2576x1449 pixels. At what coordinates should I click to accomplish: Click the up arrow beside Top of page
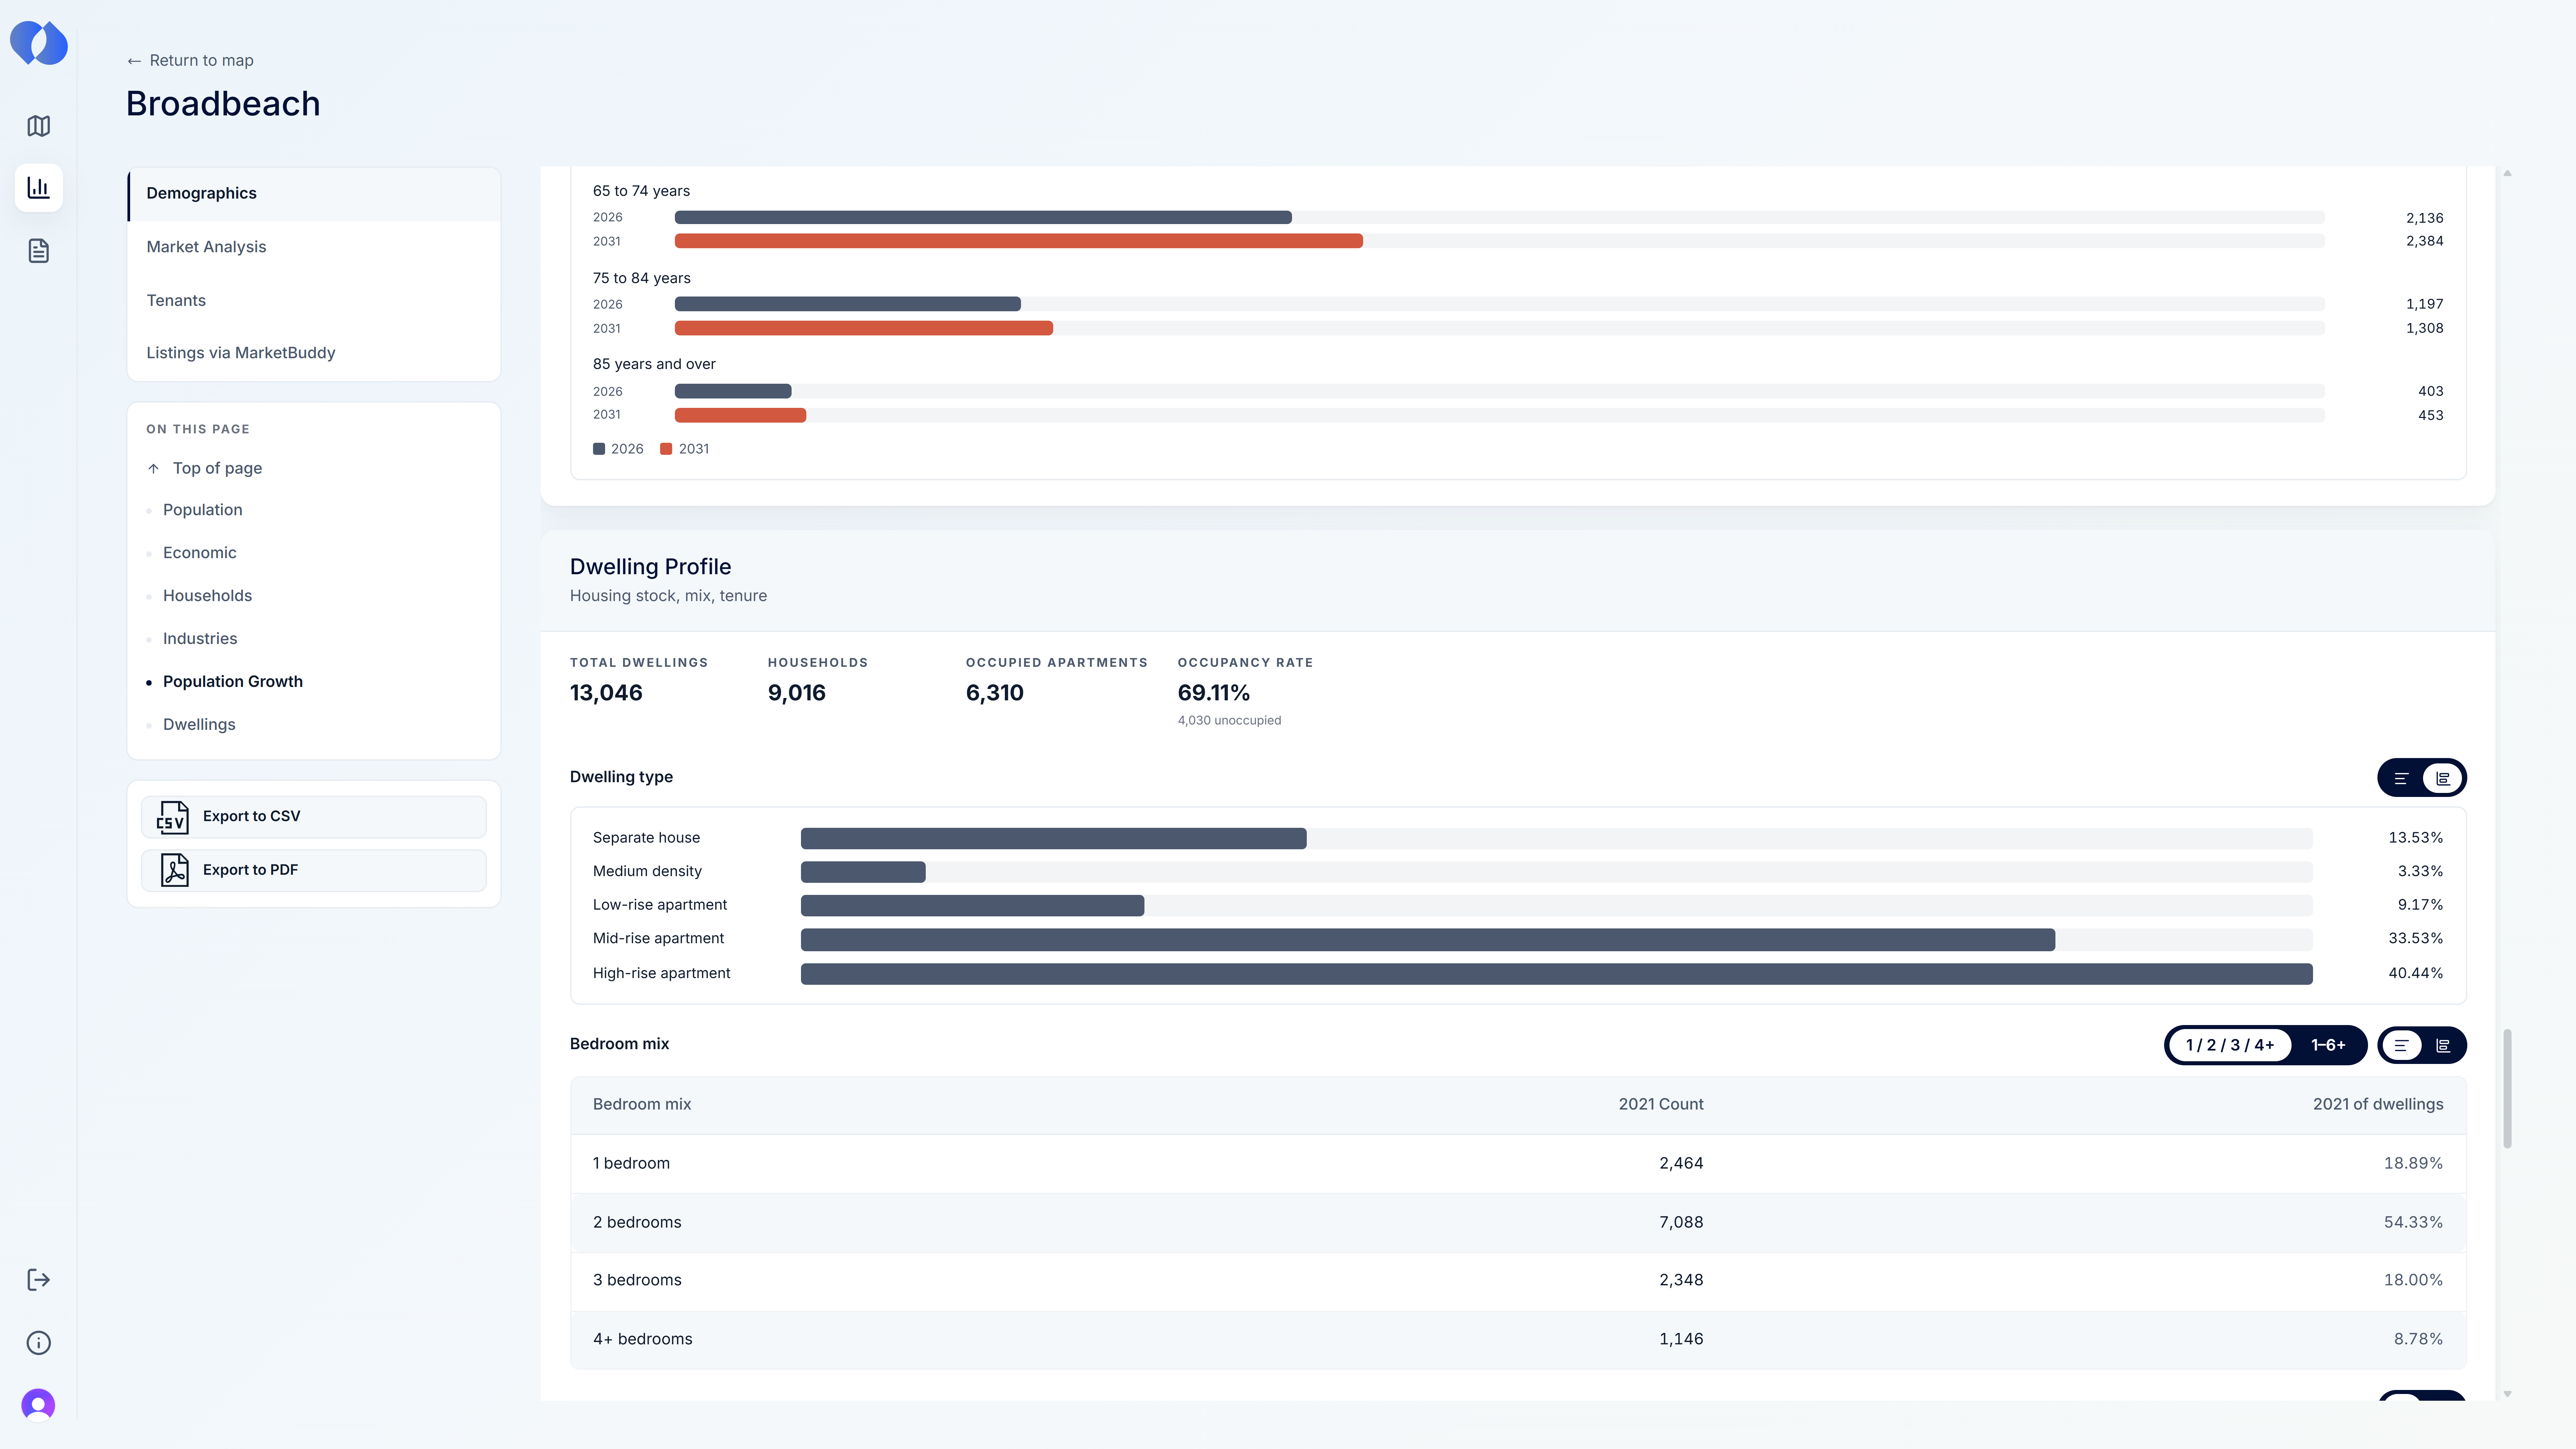point(153,468)
